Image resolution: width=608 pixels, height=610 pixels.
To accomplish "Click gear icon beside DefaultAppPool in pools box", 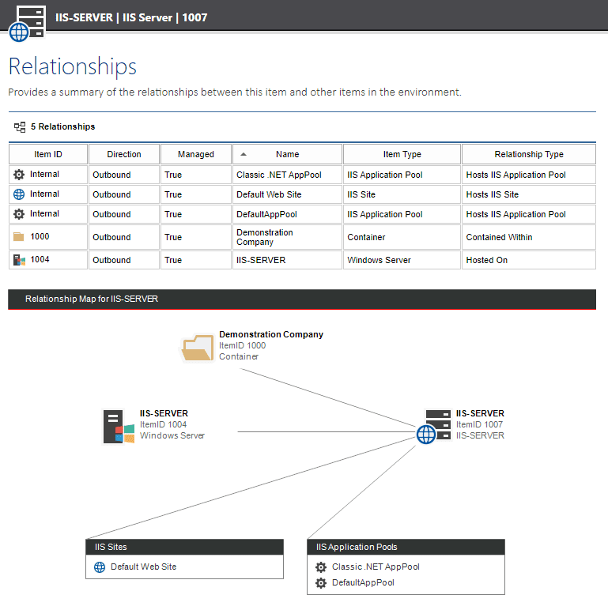I will pos(321,583).
